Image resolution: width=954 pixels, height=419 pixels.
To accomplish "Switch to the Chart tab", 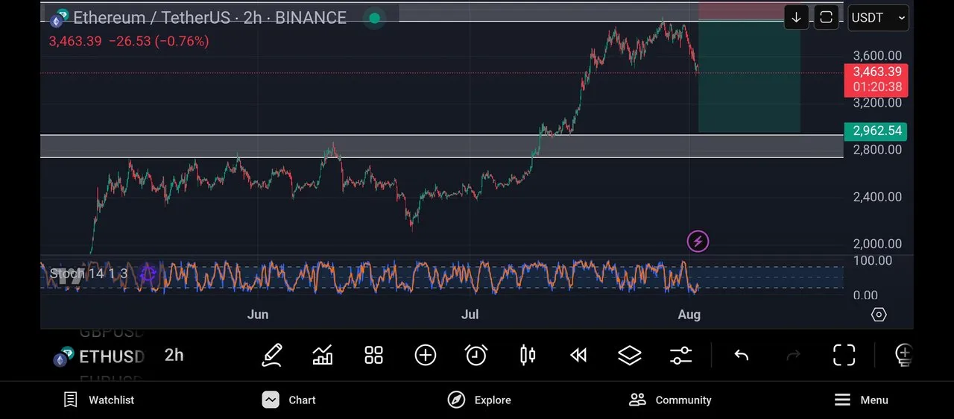I will (288, 400).
